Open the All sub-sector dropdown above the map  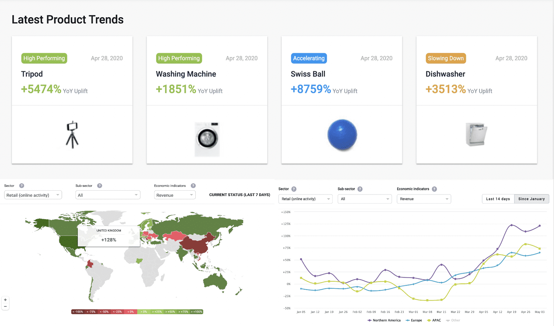point(108,195)
